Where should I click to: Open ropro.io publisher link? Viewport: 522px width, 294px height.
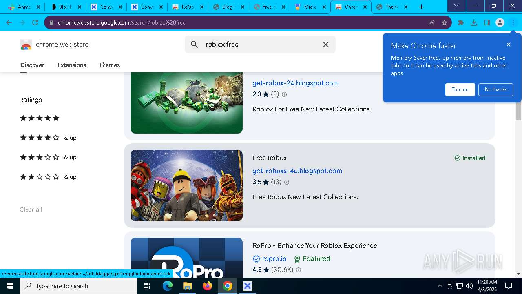[x=274, y=258]
